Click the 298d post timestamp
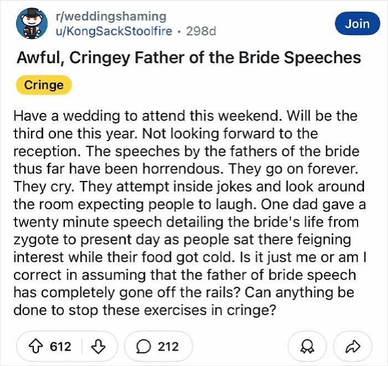 [x=201, y=30]
